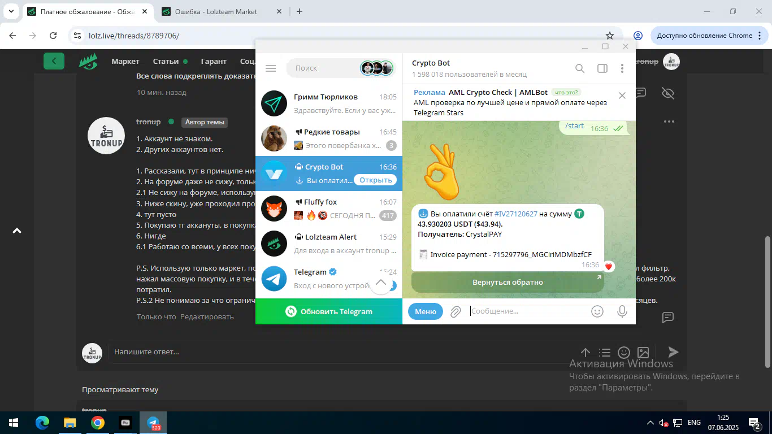The height and width of the screenshot is (434, 772).
Task: Open the Telegram hamburger menu
Action: [x=271, y=68]
